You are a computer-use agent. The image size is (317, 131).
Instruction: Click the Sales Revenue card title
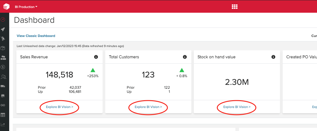(x=34, y=57)
